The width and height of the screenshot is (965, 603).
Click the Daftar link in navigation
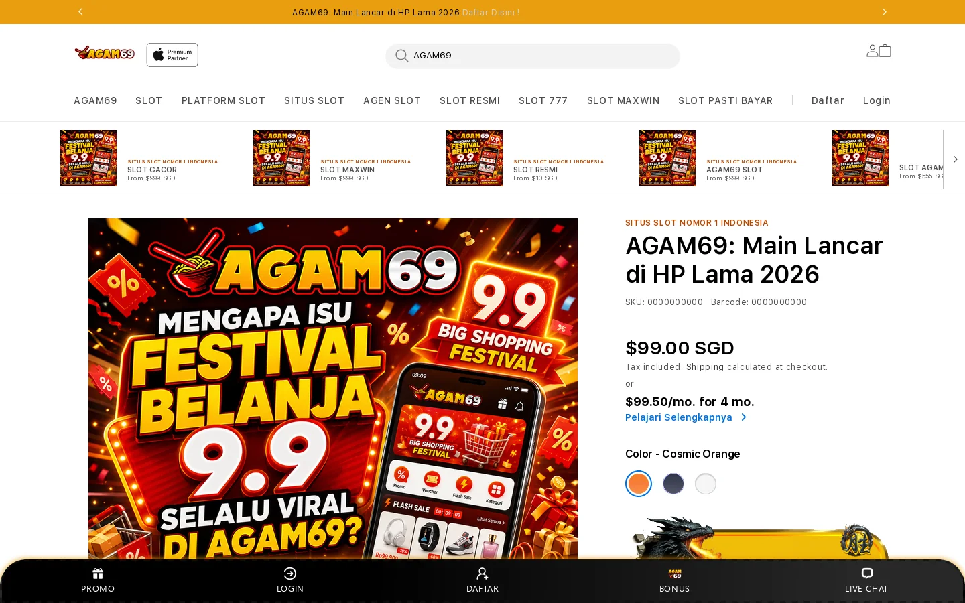(x=828, y=100)
